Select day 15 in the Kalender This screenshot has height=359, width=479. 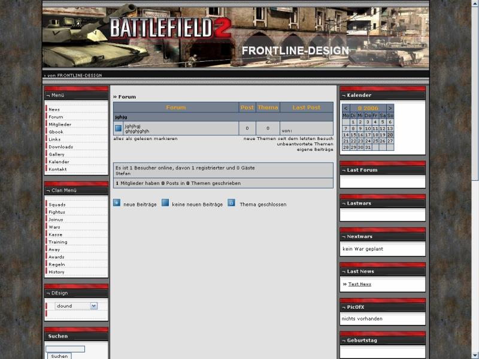(x=353, y=135)
